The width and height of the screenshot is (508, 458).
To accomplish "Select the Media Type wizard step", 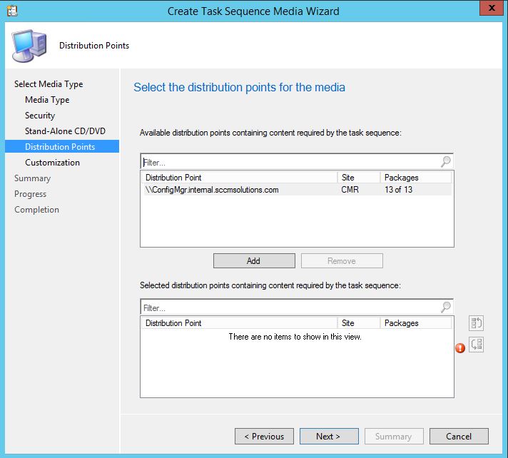I will (47, 100).
